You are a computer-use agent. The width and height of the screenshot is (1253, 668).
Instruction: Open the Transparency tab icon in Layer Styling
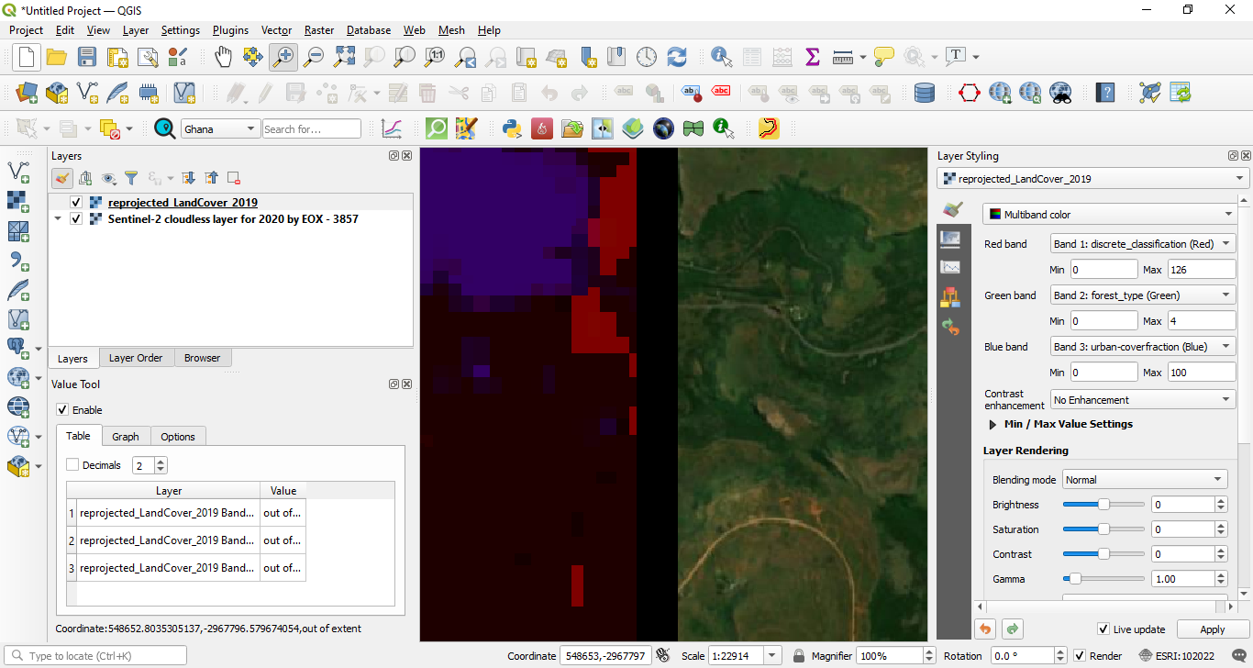click(x=950, y=239)
